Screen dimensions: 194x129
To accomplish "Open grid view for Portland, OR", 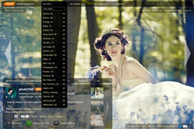I will coord(64,76).
